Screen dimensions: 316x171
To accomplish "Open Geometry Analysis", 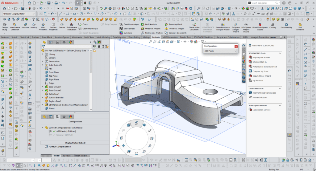I will click(x=88, y=29).
